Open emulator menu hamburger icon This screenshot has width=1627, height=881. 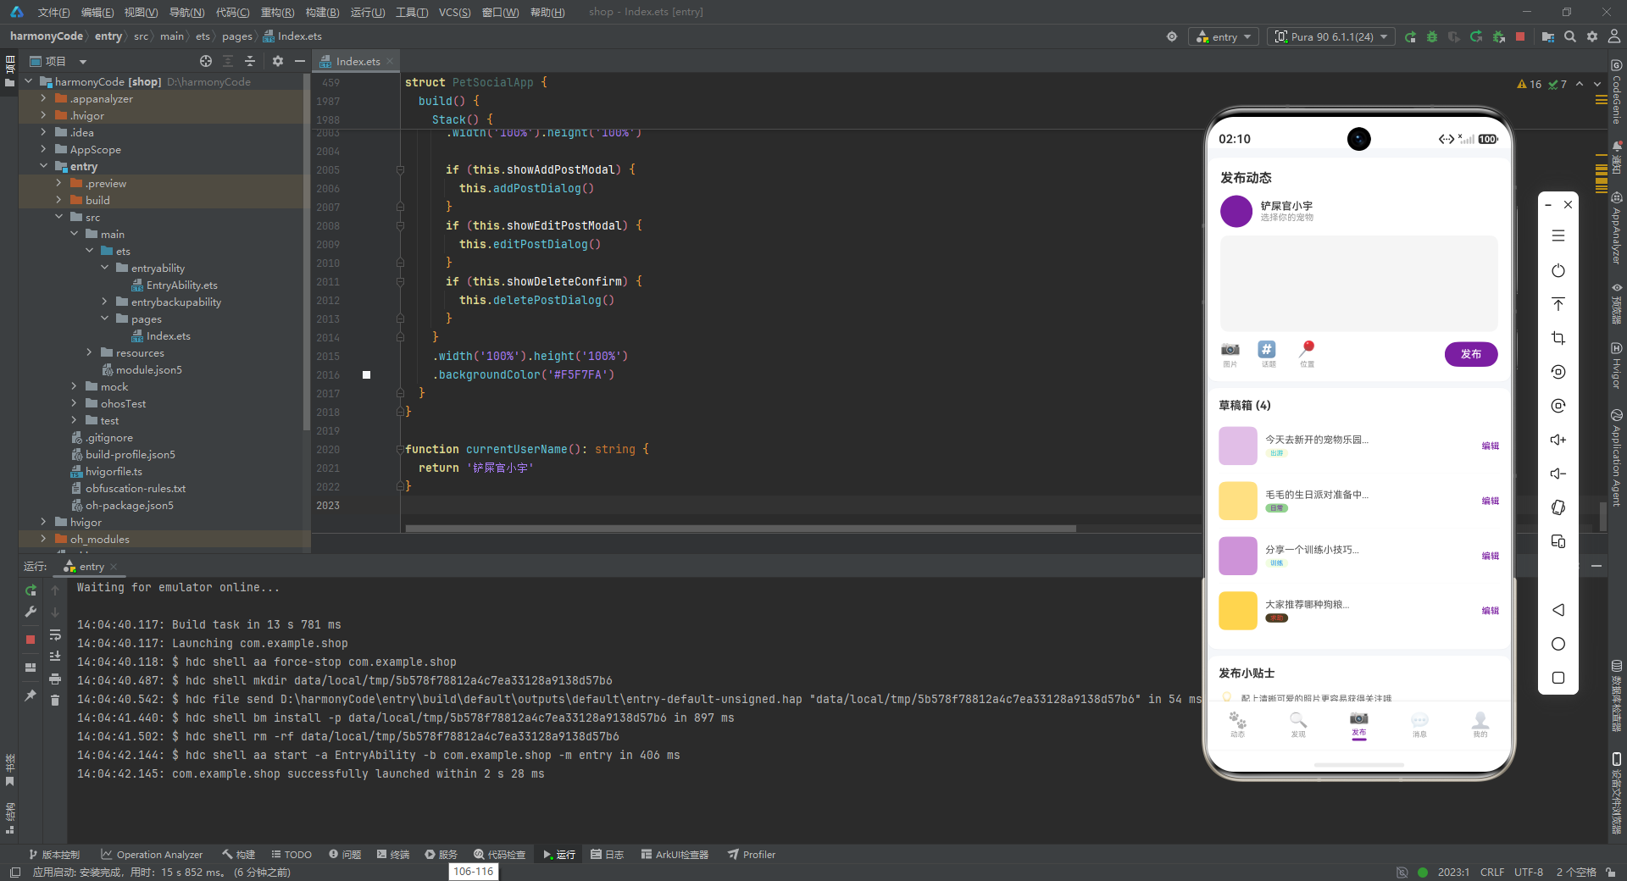pos(1558,236)
